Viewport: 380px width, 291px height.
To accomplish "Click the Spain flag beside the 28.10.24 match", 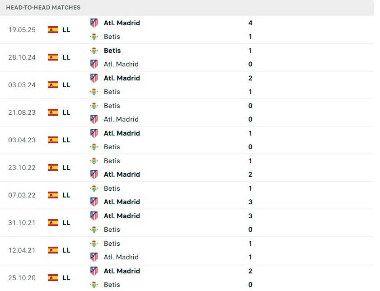I will coord(53,57).
